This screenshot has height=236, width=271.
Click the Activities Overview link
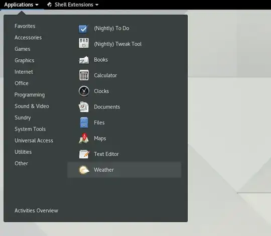pos(36,210)
